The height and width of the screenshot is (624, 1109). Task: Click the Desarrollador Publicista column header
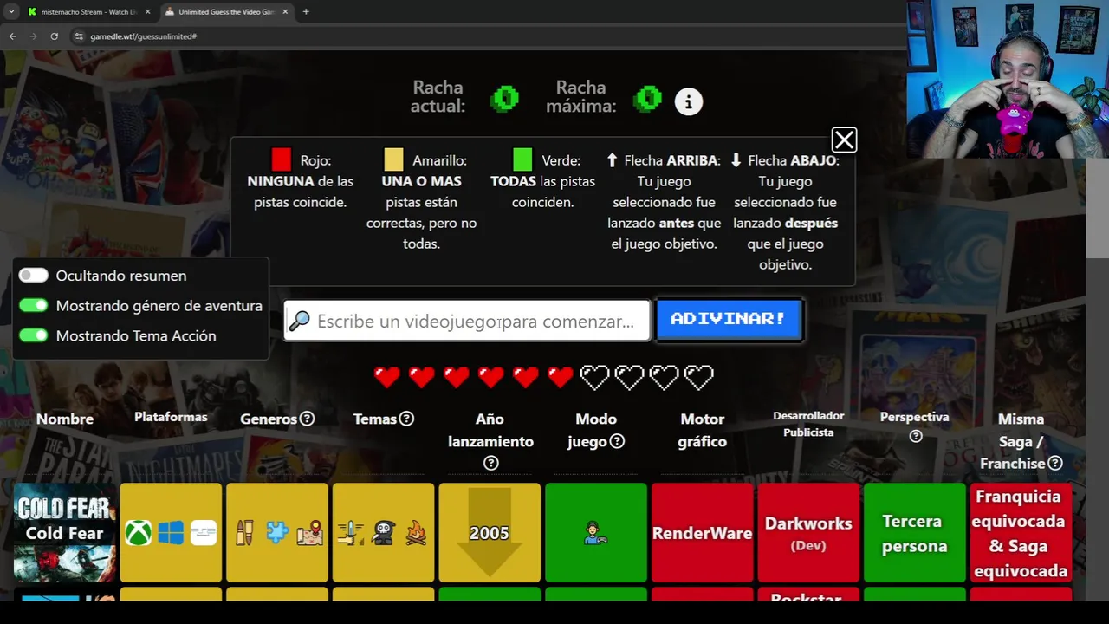tap(808, 424)
